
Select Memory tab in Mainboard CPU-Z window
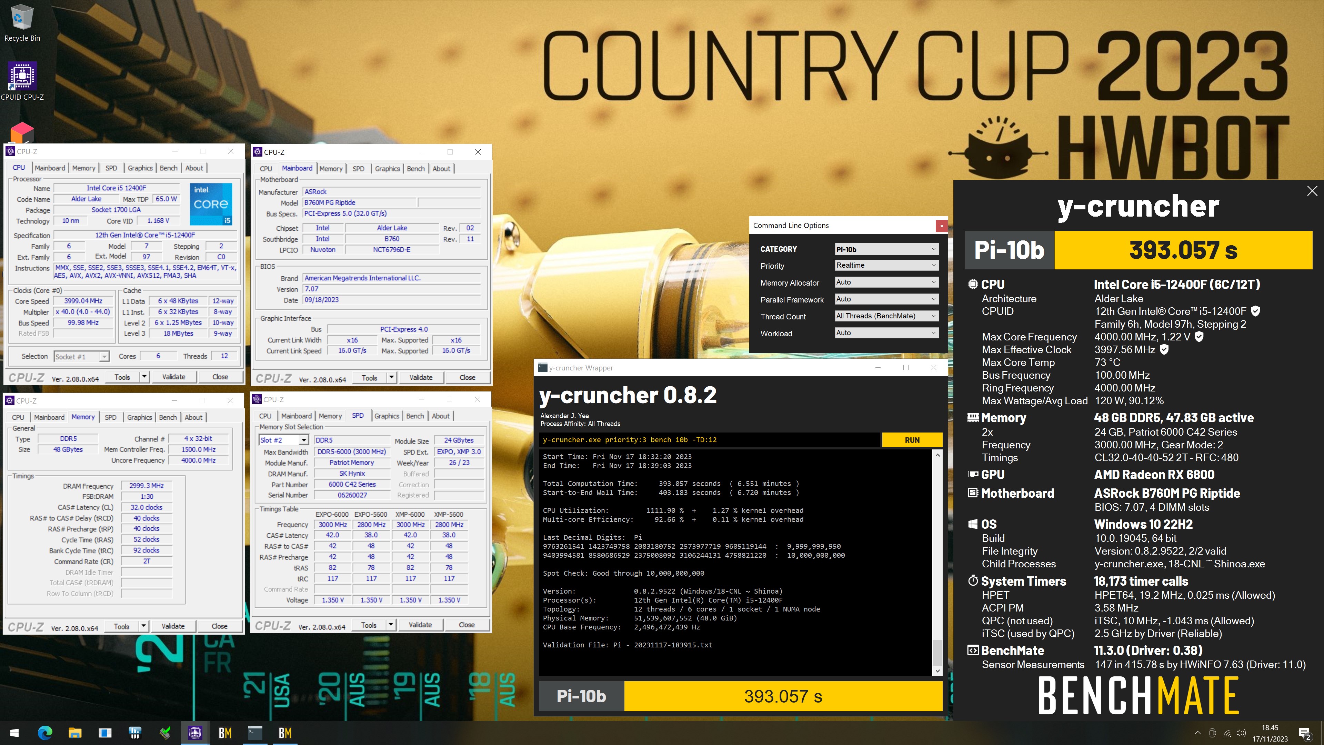pyautogui.click(x=331, y=169)
